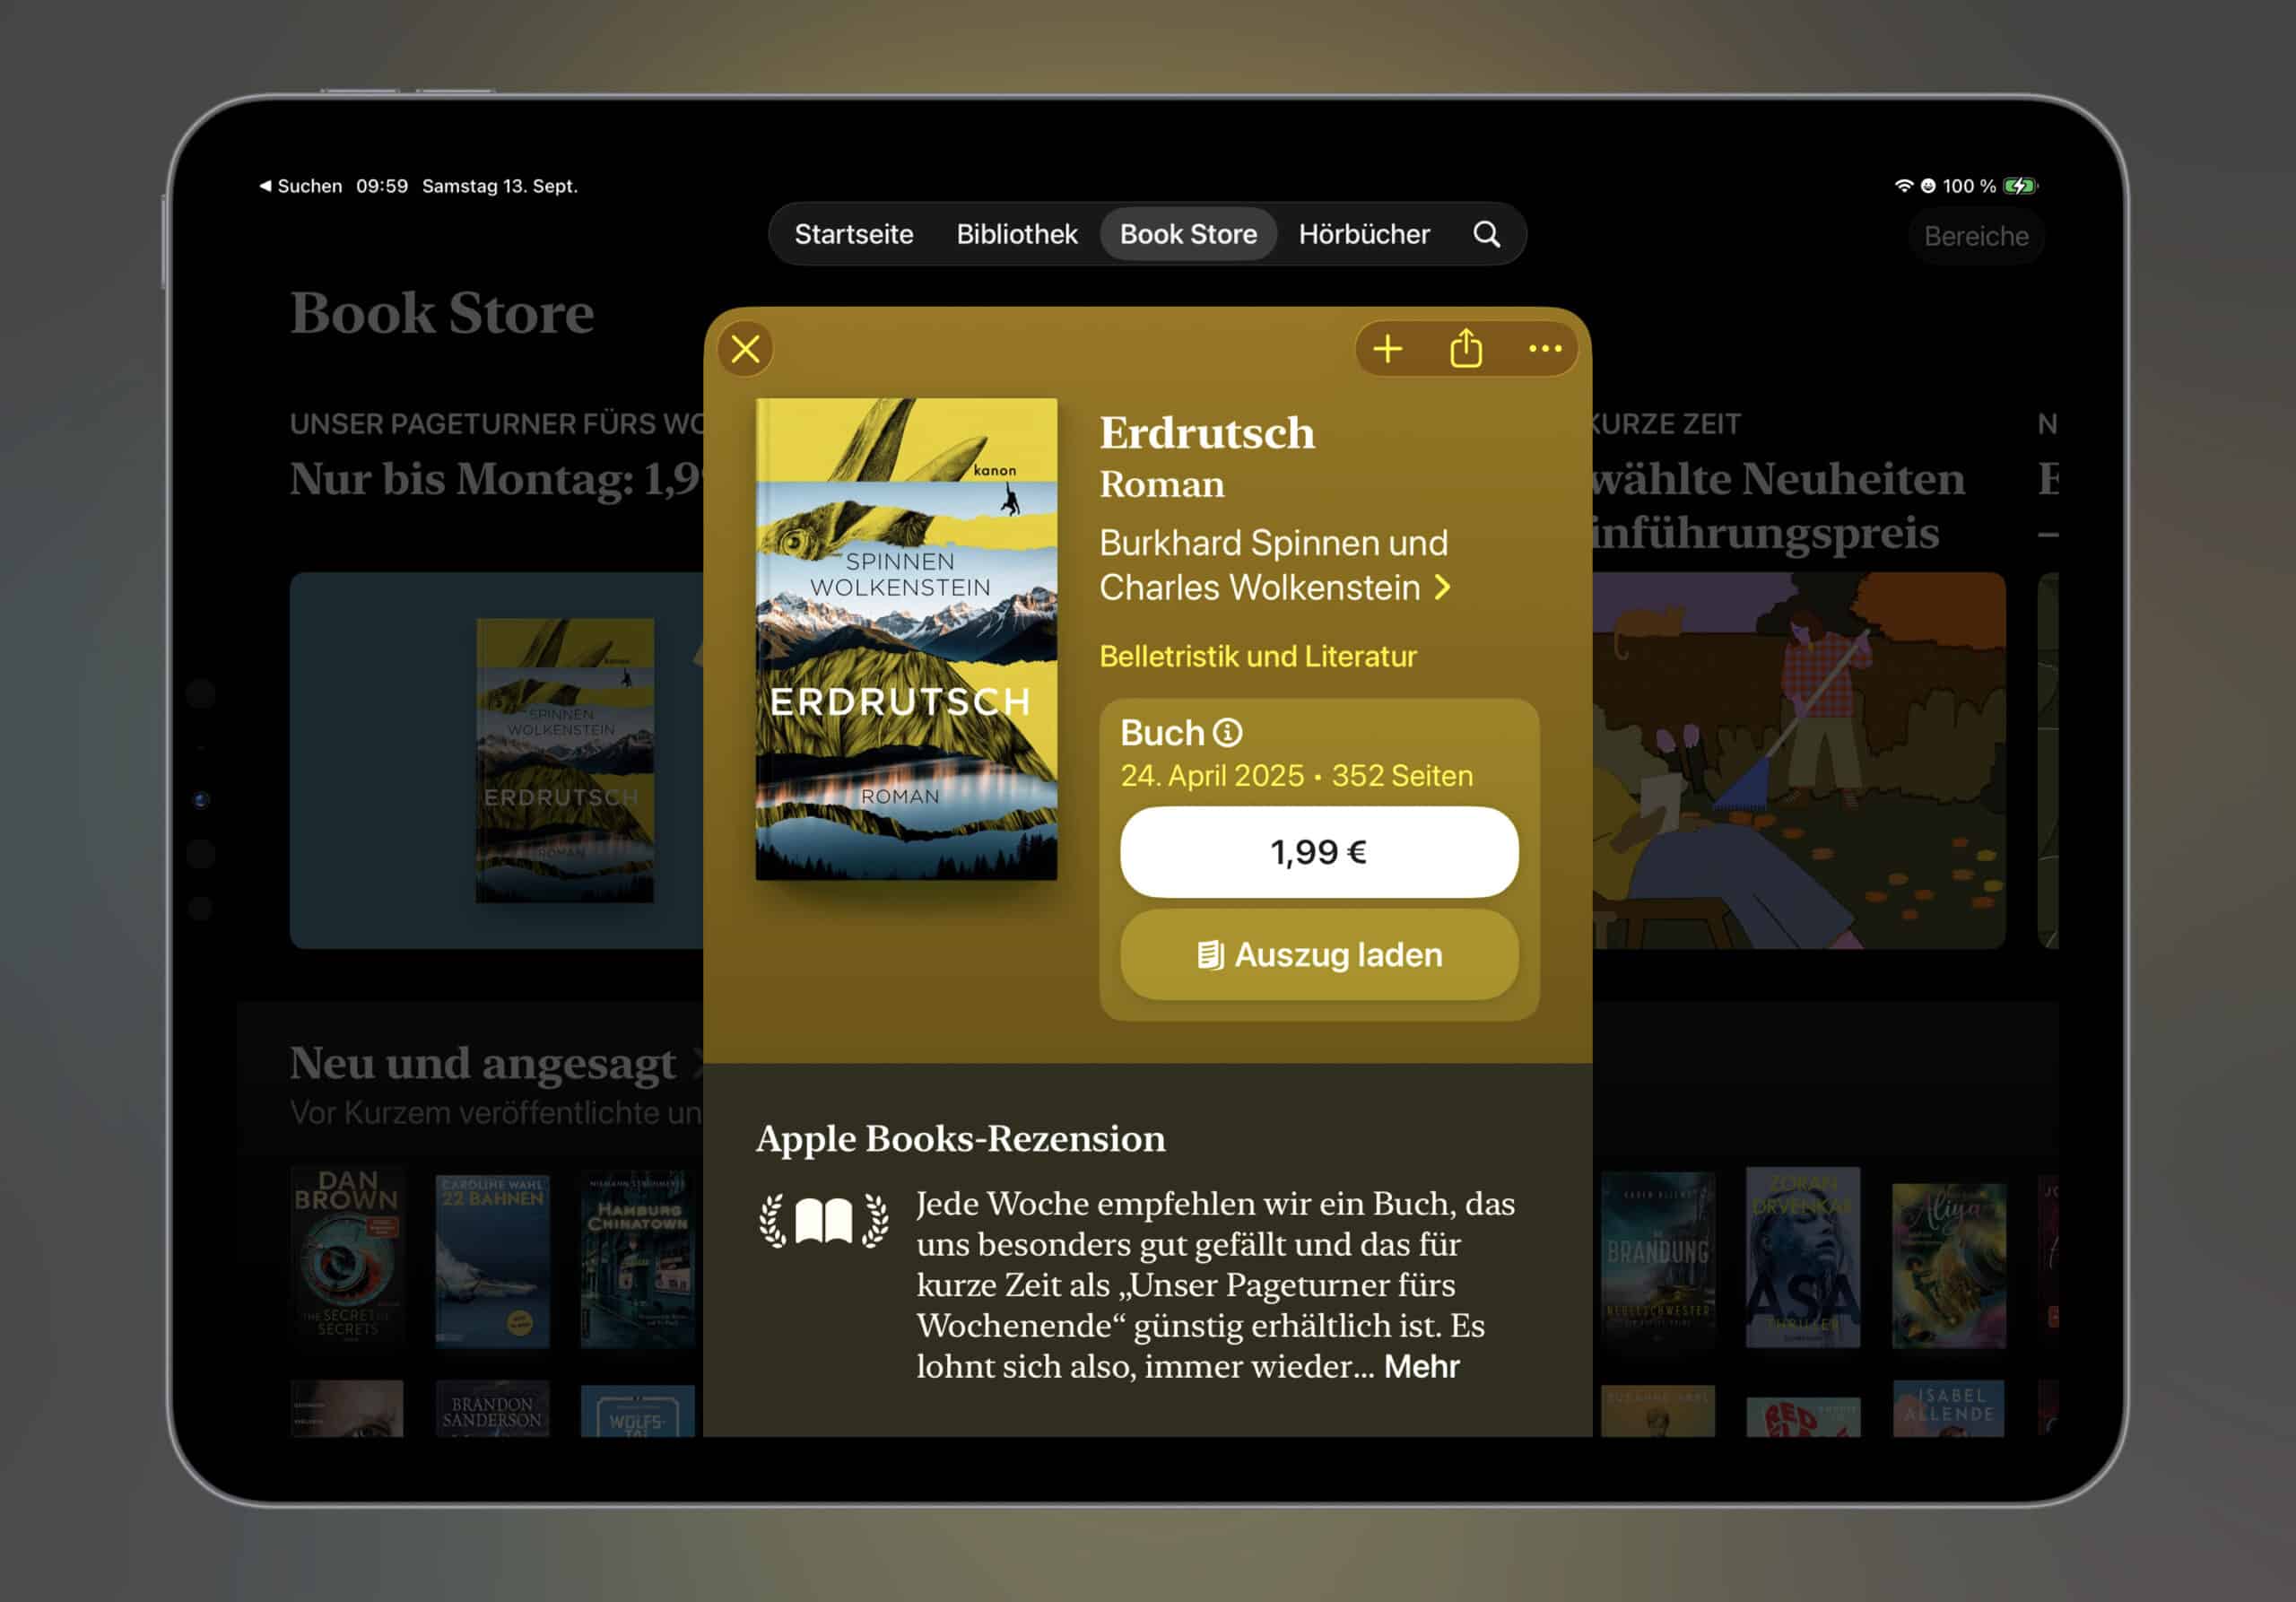Viewport: 2296px width, 1602px height.
Task: Tap the Roman subtitle under Erdrutsch
Action: 1162,484
